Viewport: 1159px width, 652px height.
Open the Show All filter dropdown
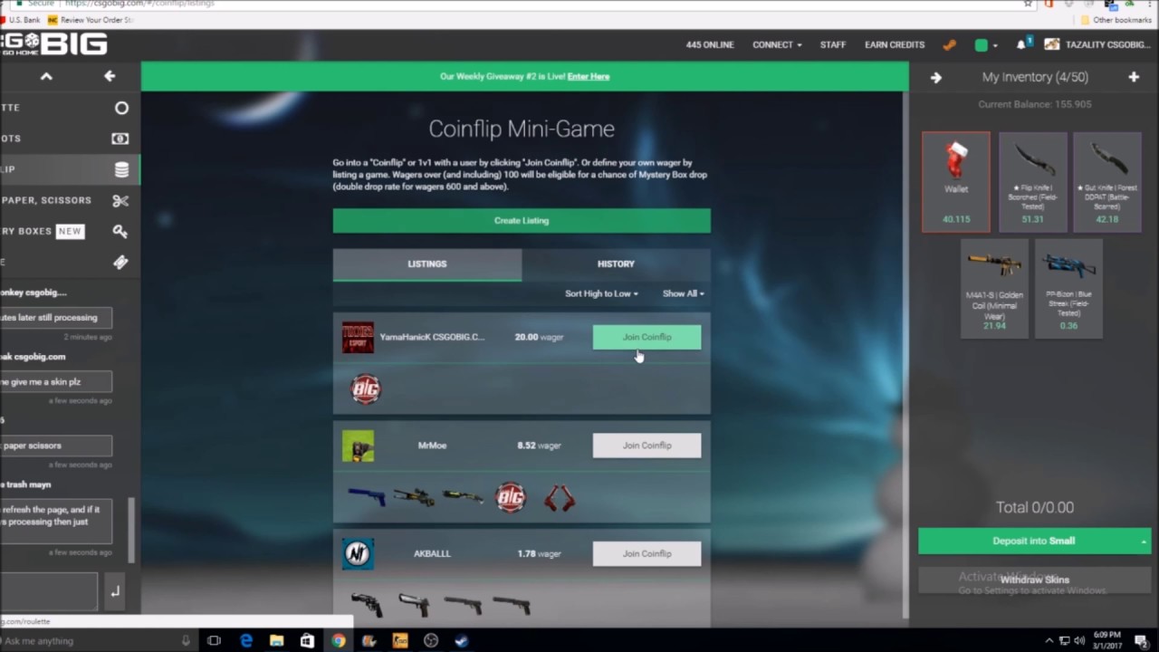[x=683, y=293]
